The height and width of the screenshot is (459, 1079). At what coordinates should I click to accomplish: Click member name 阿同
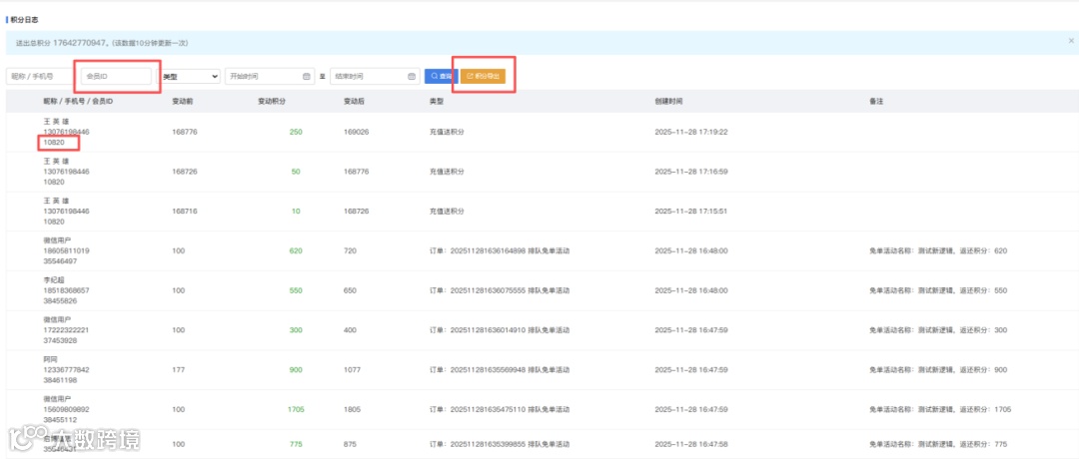[x=50, y=359]
